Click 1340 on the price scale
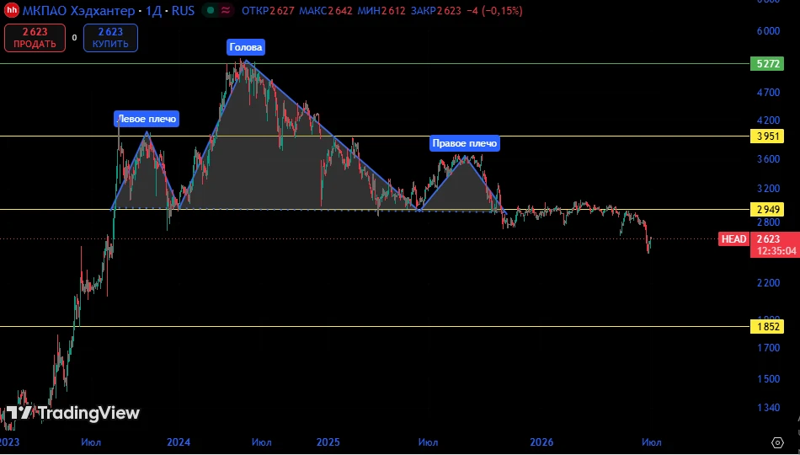Viewport: 800px width, 455px height. tap(768, 408)
